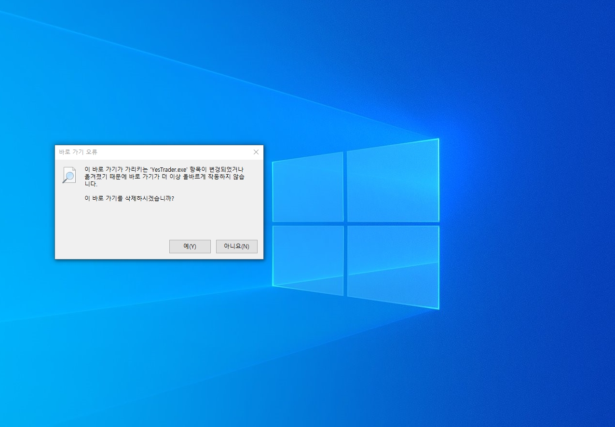Image resolution: width=615 pixels, height=427 pixels.
Task: Click the 바로 가기 오류 title text
Action: coord(78,152)
